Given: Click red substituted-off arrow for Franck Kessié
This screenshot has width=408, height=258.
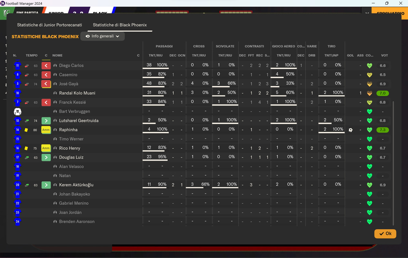Looking at the screenshot, I should point(46,102).
